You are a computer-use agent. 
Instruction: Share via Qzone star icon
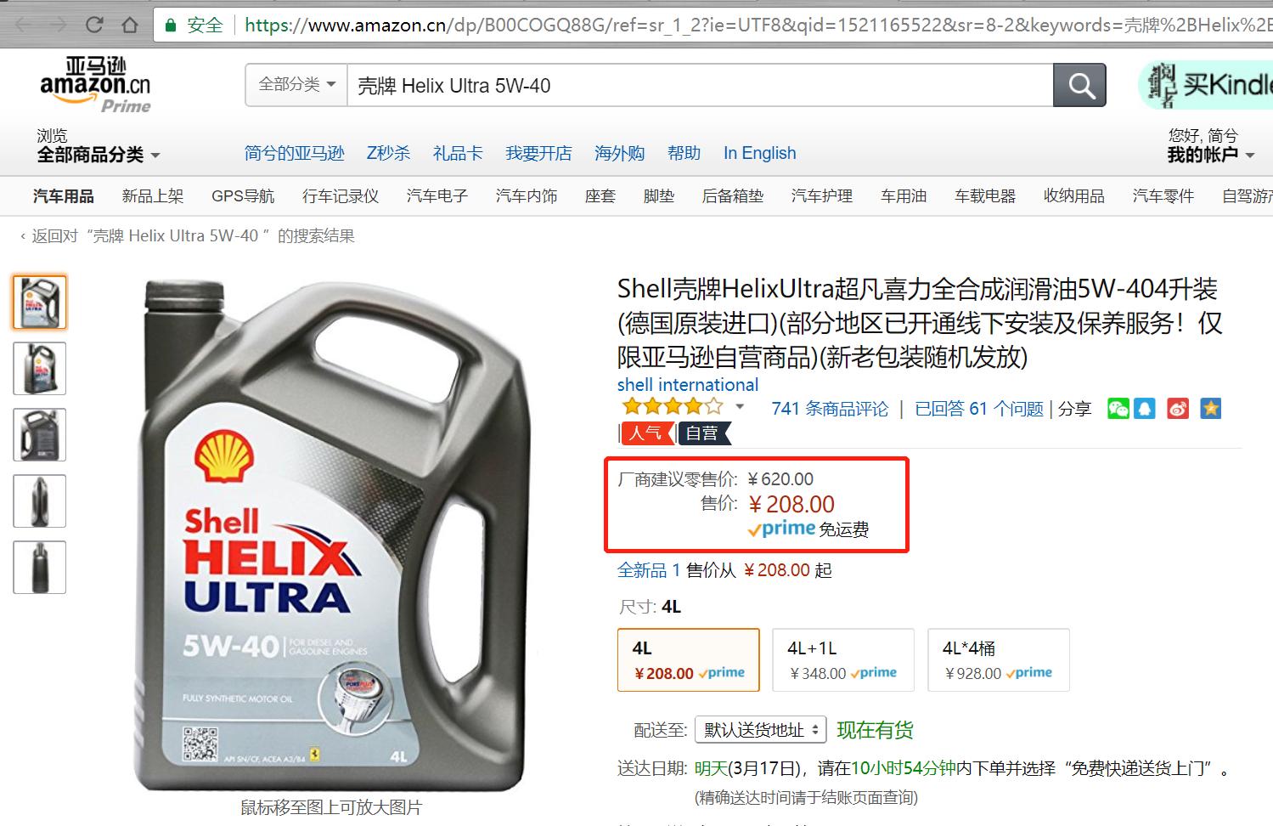(x=1210, y=409)
